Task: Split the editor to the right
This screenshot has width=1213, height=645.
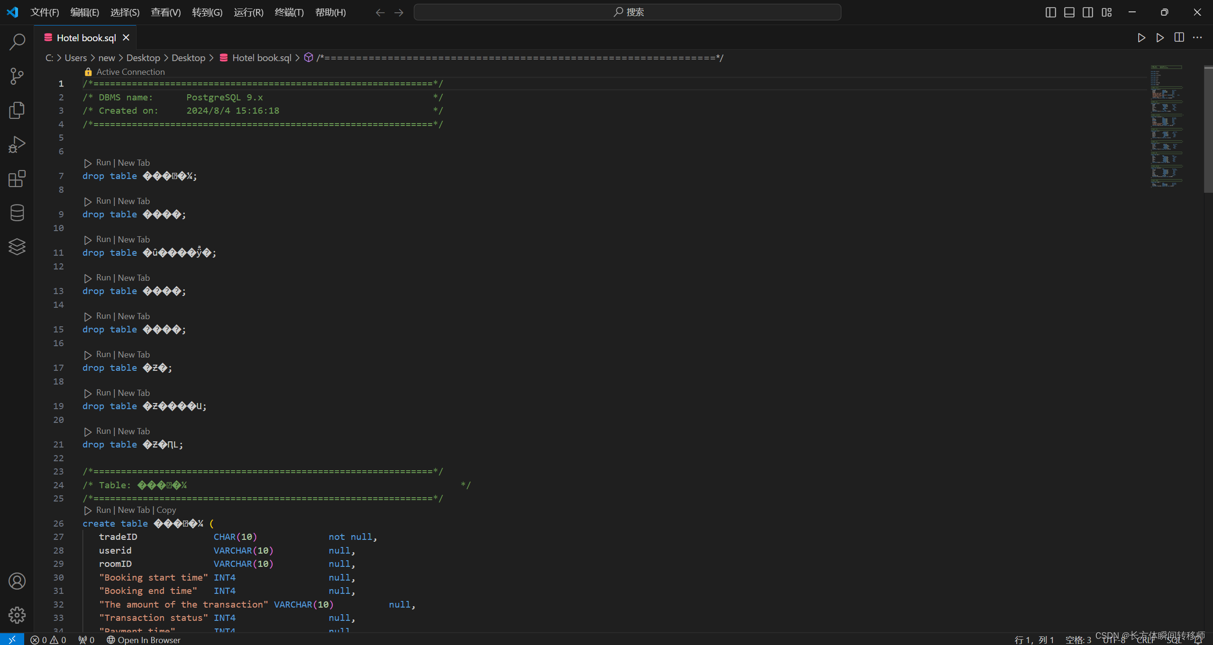Action: 1179,37
